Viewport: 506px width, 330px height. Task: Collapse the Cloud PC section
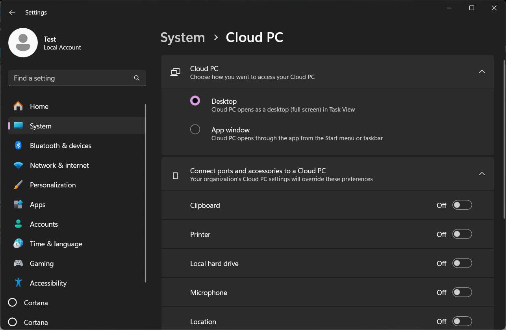[x=482, y=71]
